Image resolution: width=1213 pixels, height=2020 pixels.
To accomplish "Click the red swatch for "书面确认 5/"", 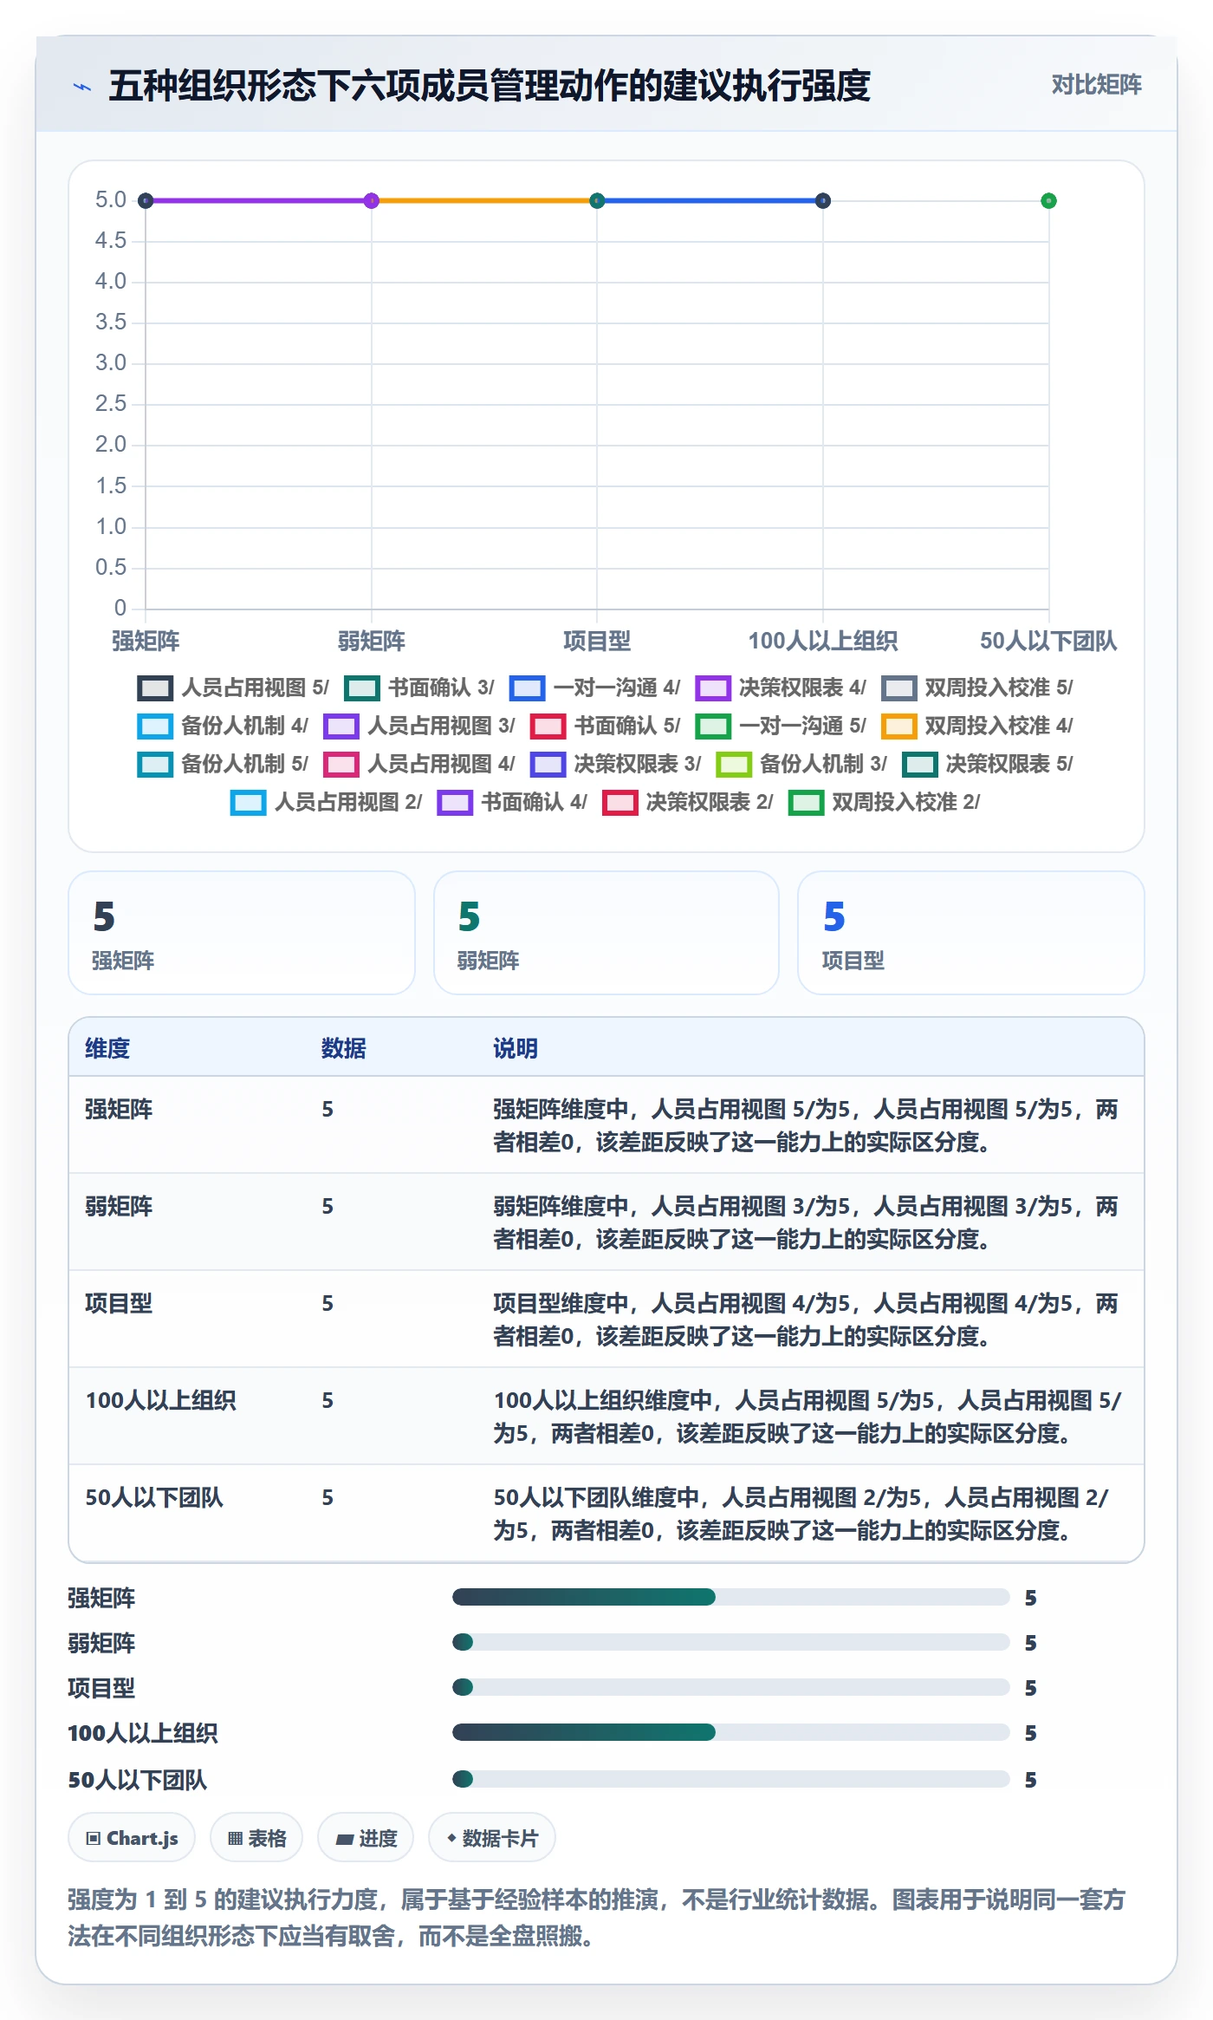I will point(548,727).
